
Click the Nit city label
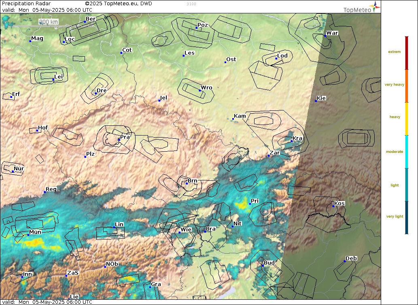(x=238, y=223)
